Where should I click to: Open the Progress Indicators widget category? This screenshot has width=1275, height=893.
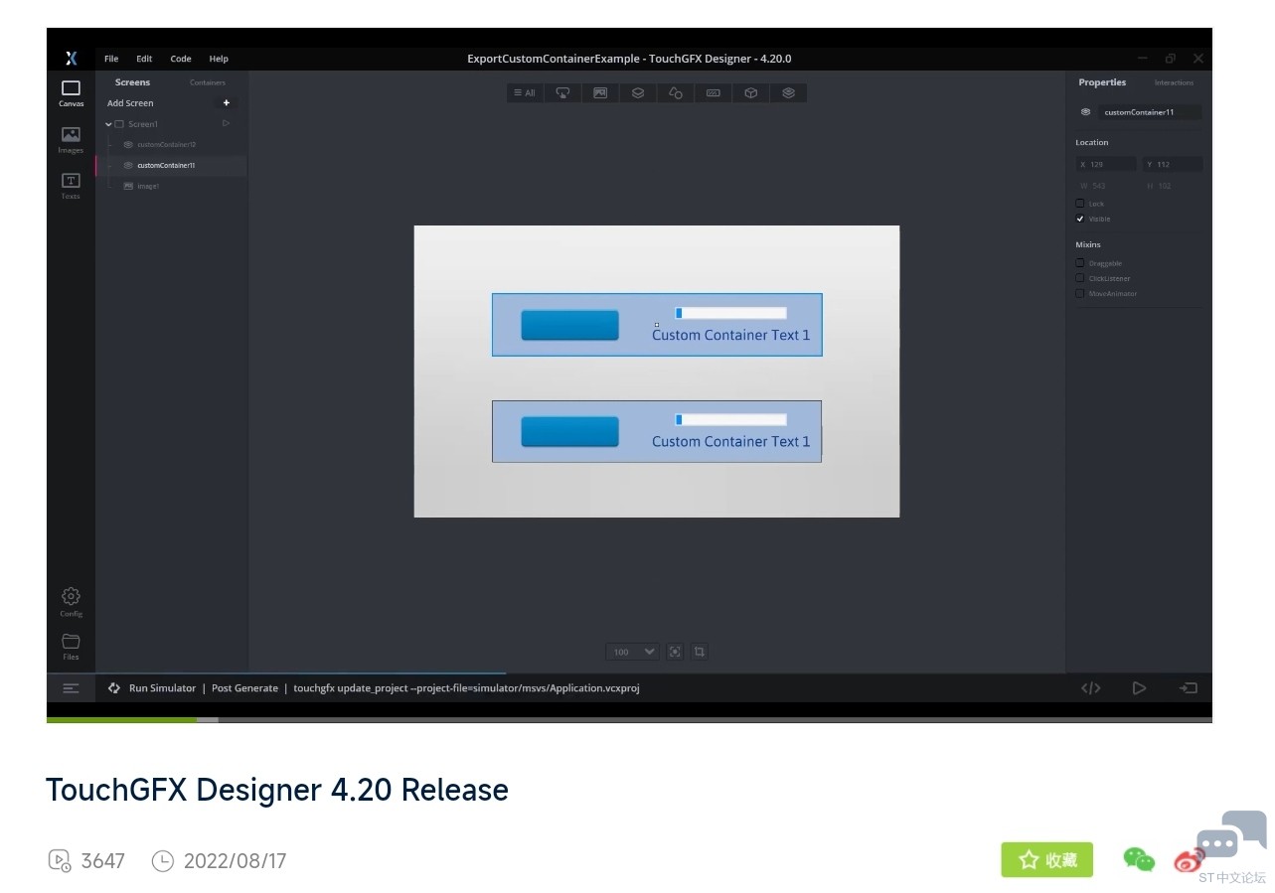pos(714,93)
